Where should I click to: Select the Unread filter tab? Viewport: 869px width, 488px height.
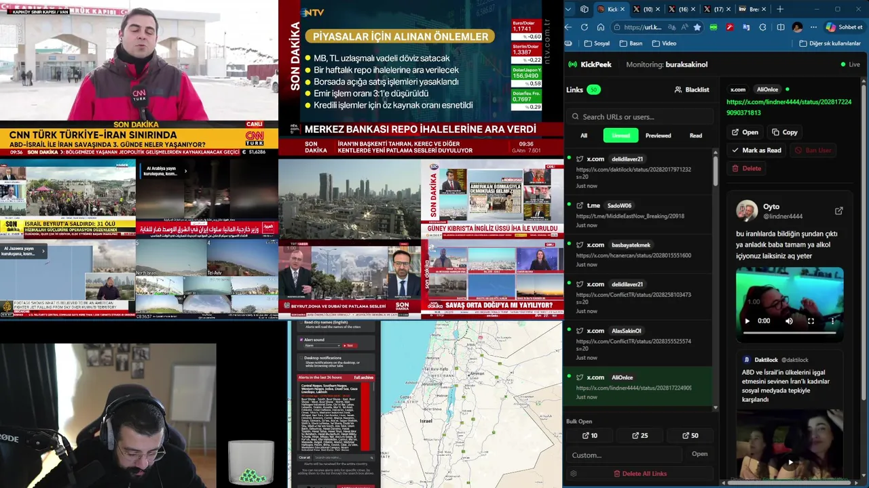(621, 136)
